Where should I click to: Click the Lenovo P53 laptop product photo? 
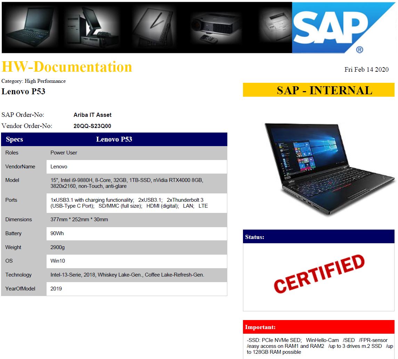click(329, 169)
